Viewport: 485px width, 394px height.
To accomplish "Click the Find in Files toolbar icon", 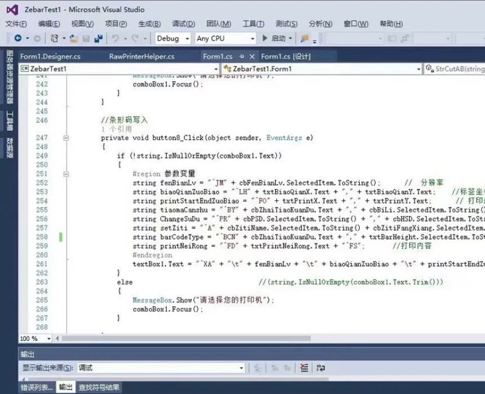I will [x=305, y=39].
